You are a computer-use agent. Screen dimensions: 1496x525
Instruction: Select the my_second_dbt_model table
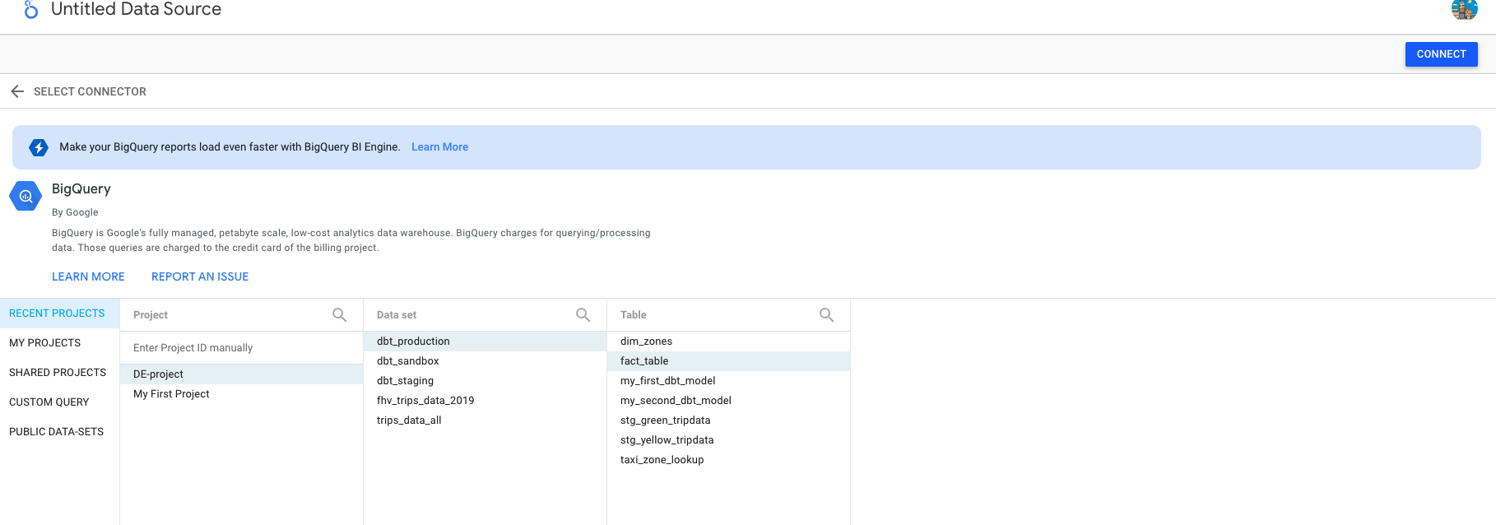pyautogui.click(x=728, y=401)
